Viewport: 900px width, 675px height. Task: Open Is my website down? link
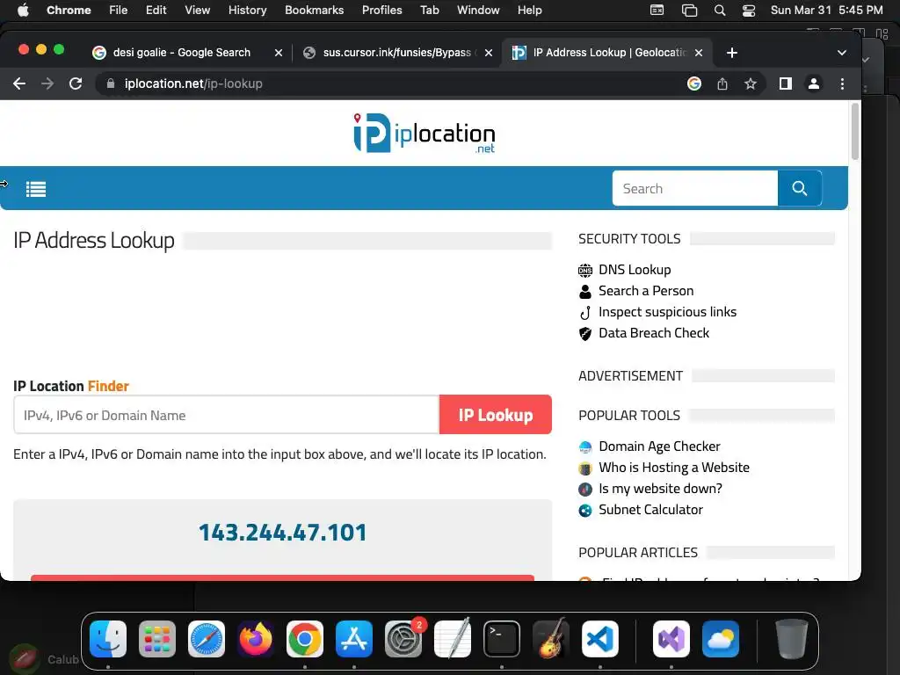point(660,489)
